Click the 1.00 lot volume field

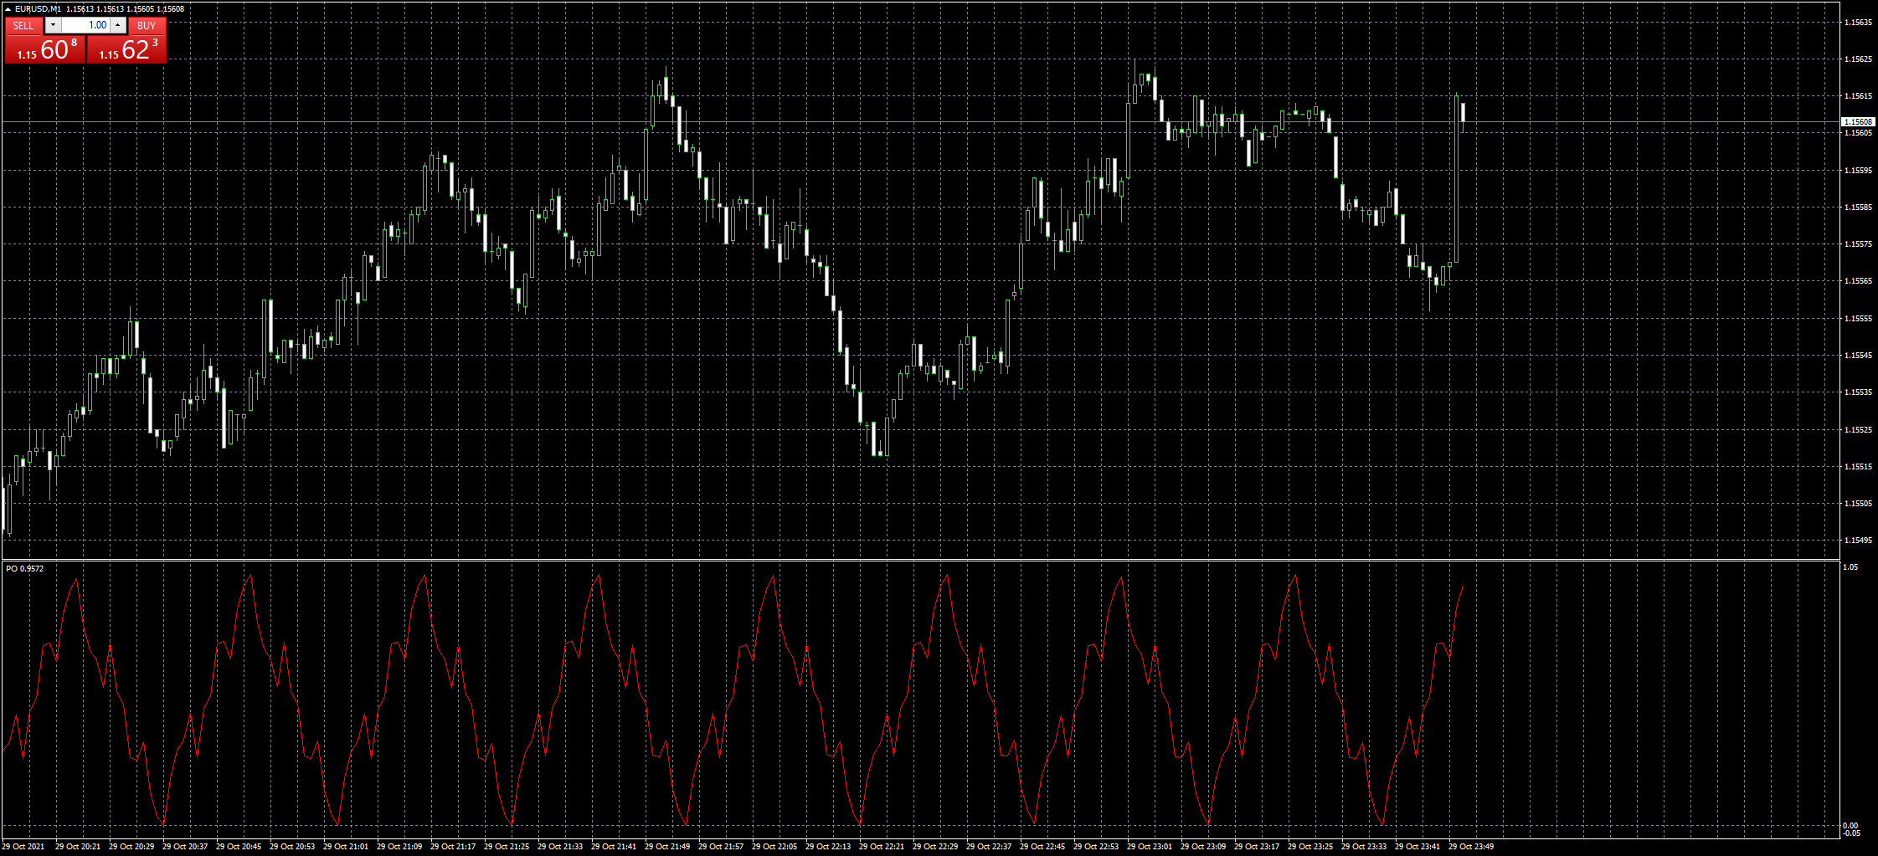click(x=85, y=25)
